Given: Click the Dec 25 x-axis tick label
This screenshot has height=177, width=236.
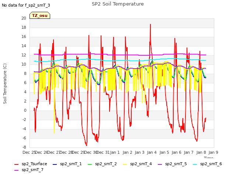Looking at the screenshot, I should [x=29, y=152].
